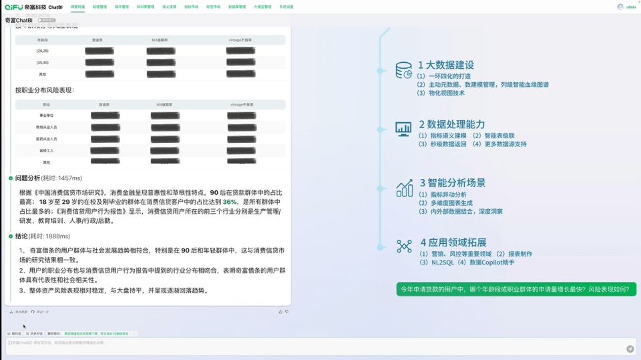Screen dimensions: 641x360
Task: Start a new chat with 新对话
Action: pos(14,334)
